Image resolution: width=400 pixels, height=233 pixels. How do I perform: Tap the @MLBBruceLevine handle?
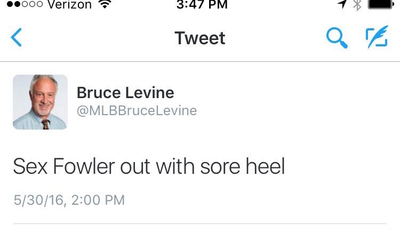[137, 111]
